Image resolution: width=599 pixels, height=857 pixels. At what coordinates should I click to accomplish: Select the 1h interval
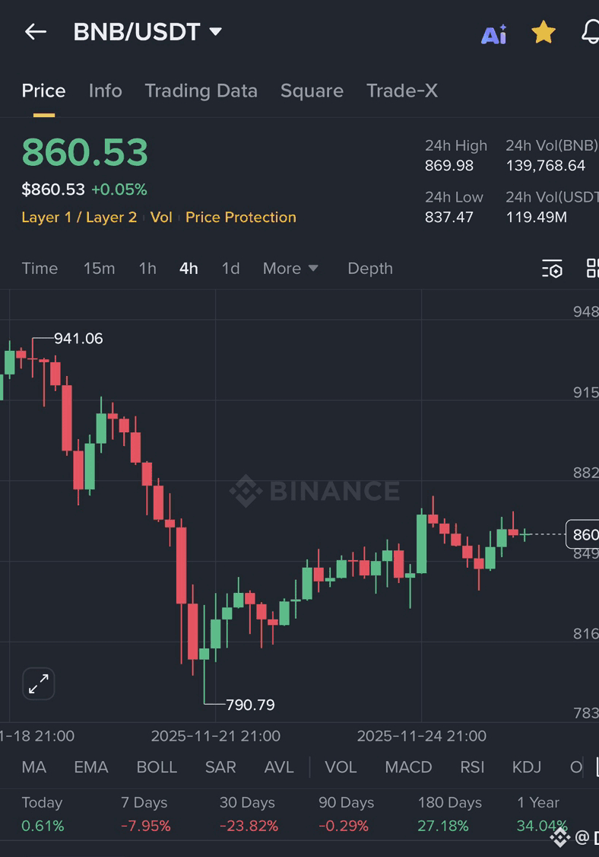click(147, 269)
